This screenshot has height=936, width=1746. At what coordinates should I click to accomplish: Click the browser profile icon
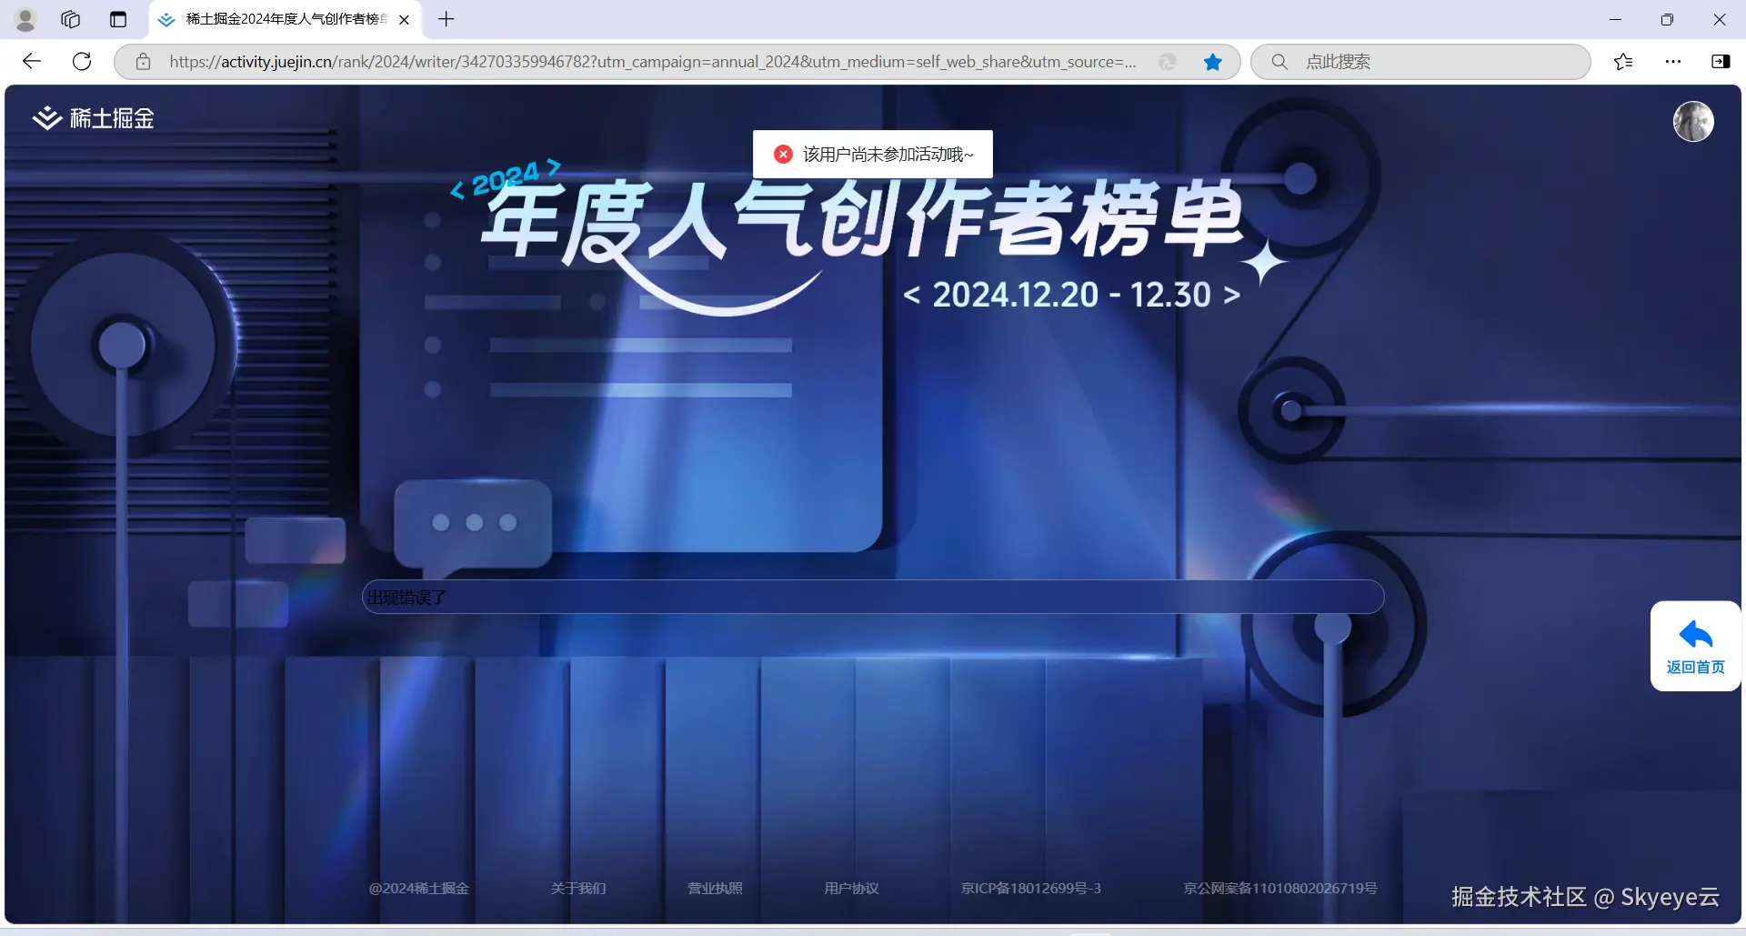point(25,19)
